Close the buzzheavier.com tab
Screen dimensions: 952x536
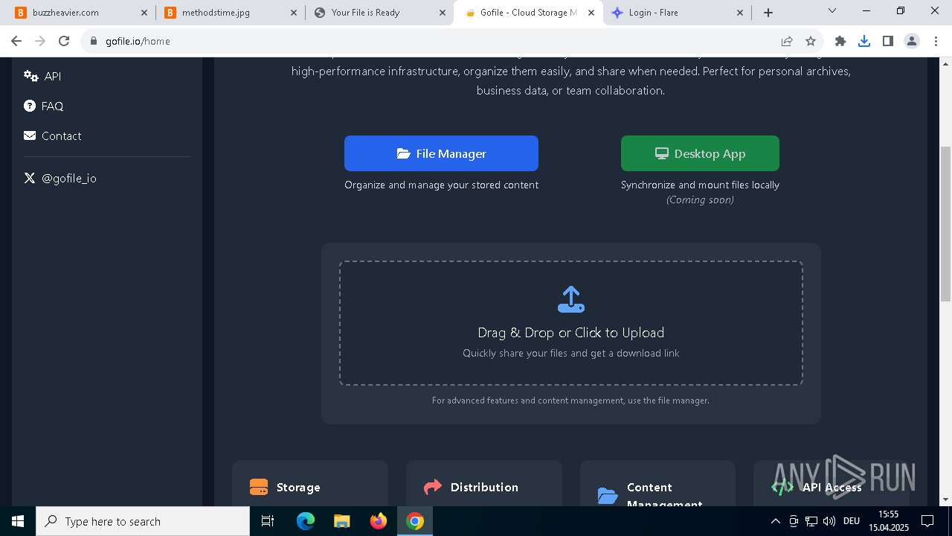click(144, 13)
